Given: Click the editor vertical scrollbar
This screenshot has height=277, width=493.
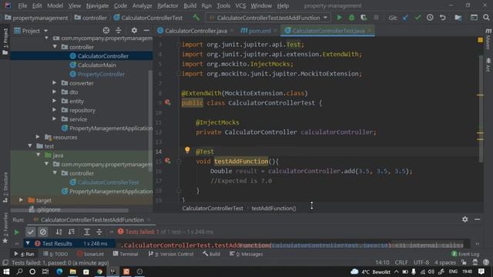Looking at the screenshot, I should 481,108.
